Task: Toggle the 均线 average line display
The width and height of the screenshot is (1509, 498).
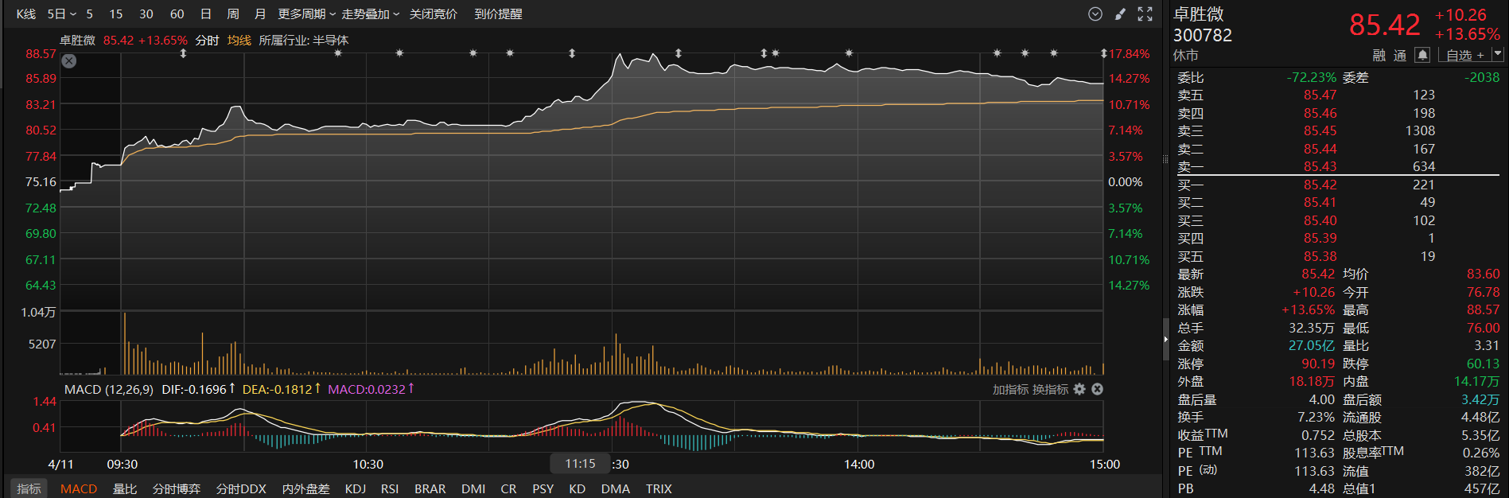Action: point(239,41)
